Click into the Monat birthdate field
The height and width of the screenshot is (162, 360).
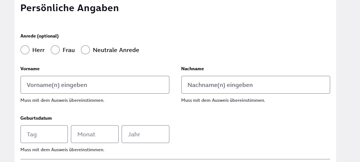pos(95,134)
